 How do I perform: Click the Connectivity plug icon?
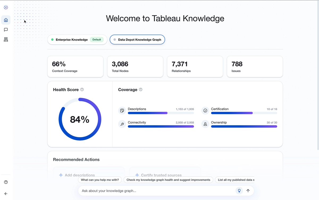tap(122, 124)
